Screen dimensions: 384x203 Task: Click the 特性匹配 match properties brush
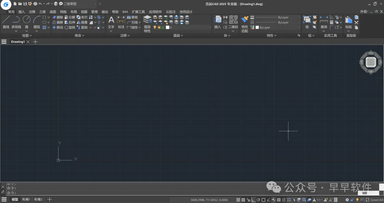(245, 24)
